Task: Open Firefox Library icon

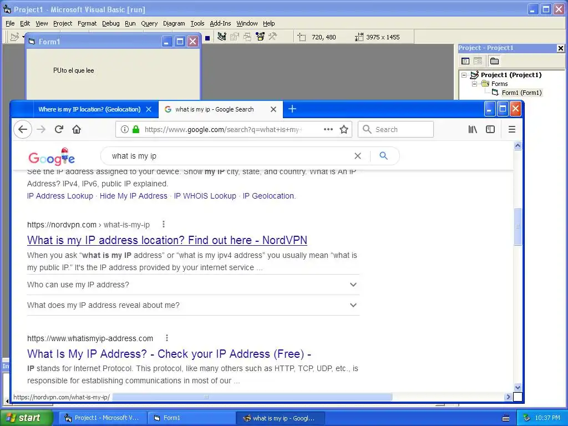Action: pos(473,129)
